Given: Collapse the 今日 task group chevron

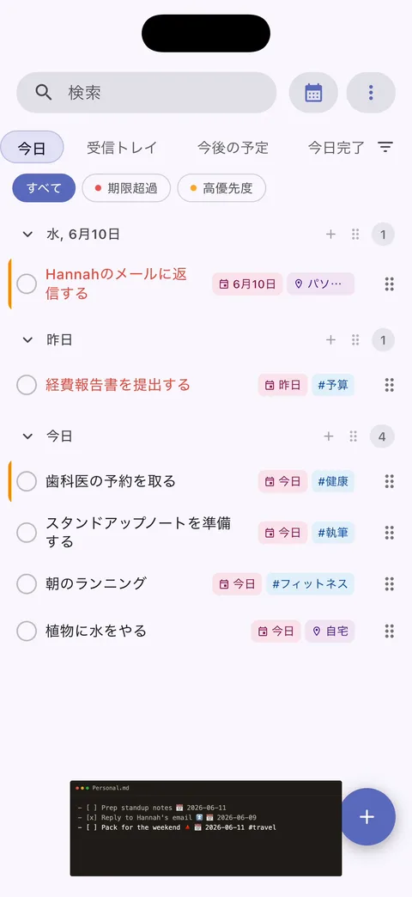Looking at the screenshot, I should 27,437.
